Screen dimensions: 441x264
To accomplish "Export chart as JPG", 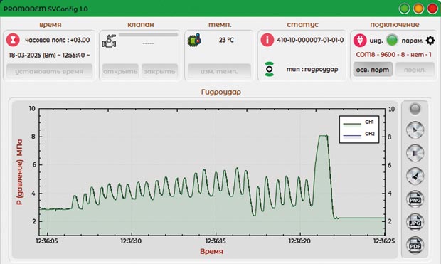I will [415, 222].
